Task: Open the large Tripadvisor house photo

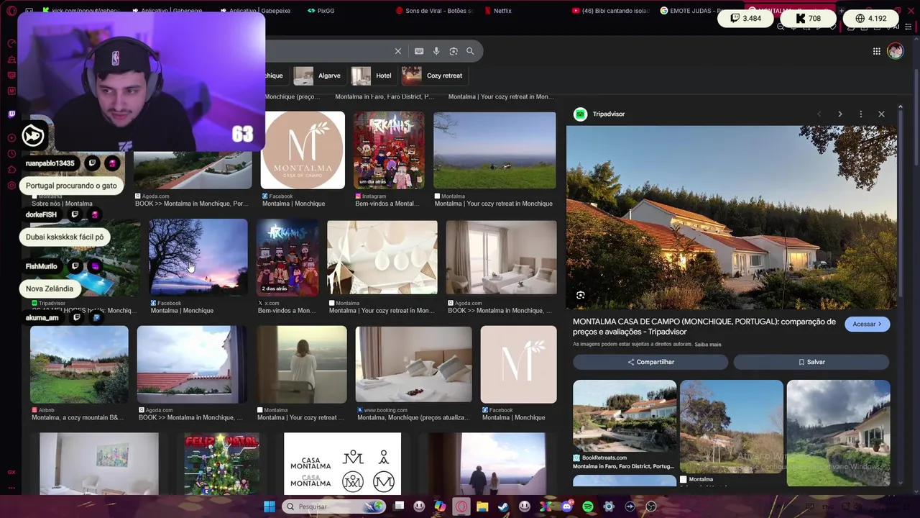Action: pyautogui.click(x=732, y=217)
